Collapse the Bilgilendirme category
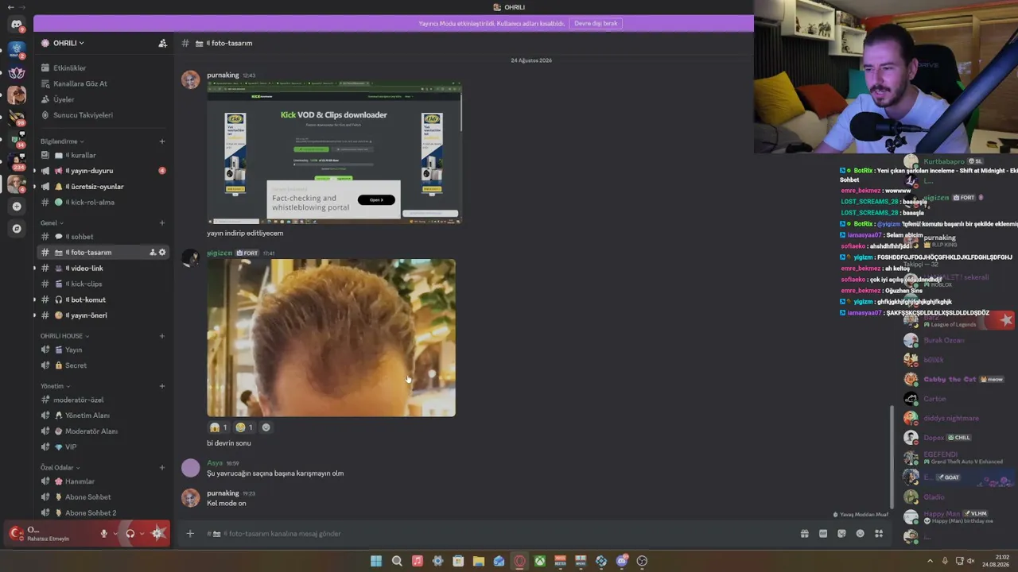Viewport: 1018px width, 572px height. [62, 141]
